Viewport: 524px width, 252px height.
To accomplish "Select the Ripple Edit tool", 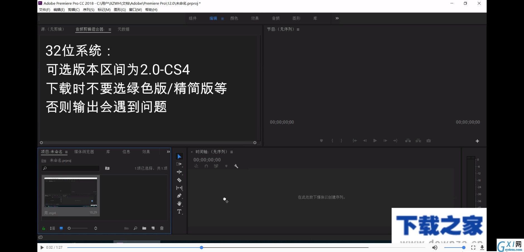I will 179,172.
